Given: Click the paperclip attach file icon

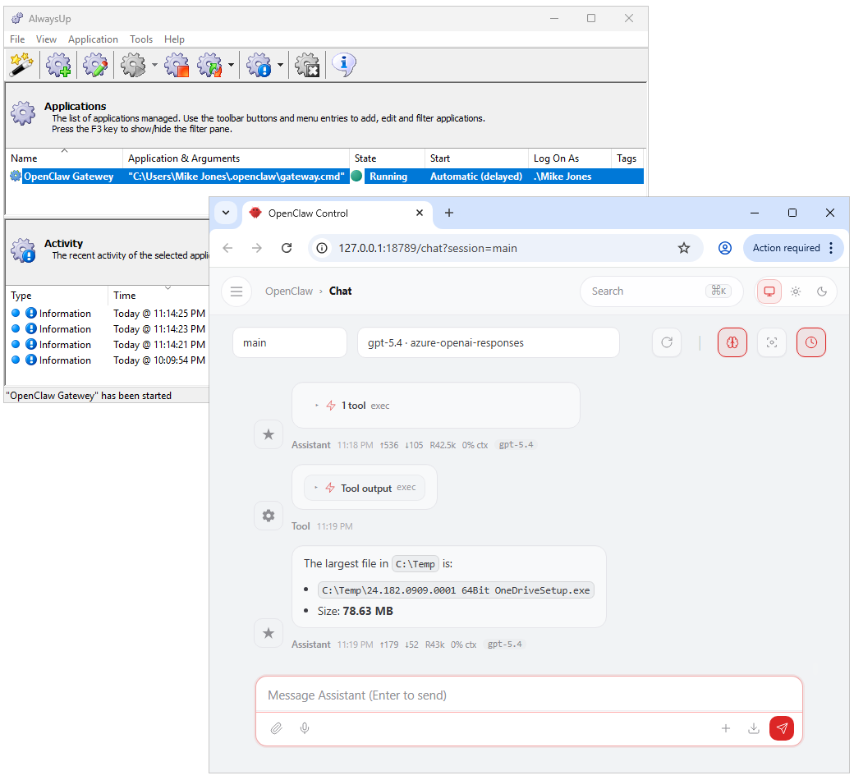Looking at the screenshot, I should click(x=277, y=728).
